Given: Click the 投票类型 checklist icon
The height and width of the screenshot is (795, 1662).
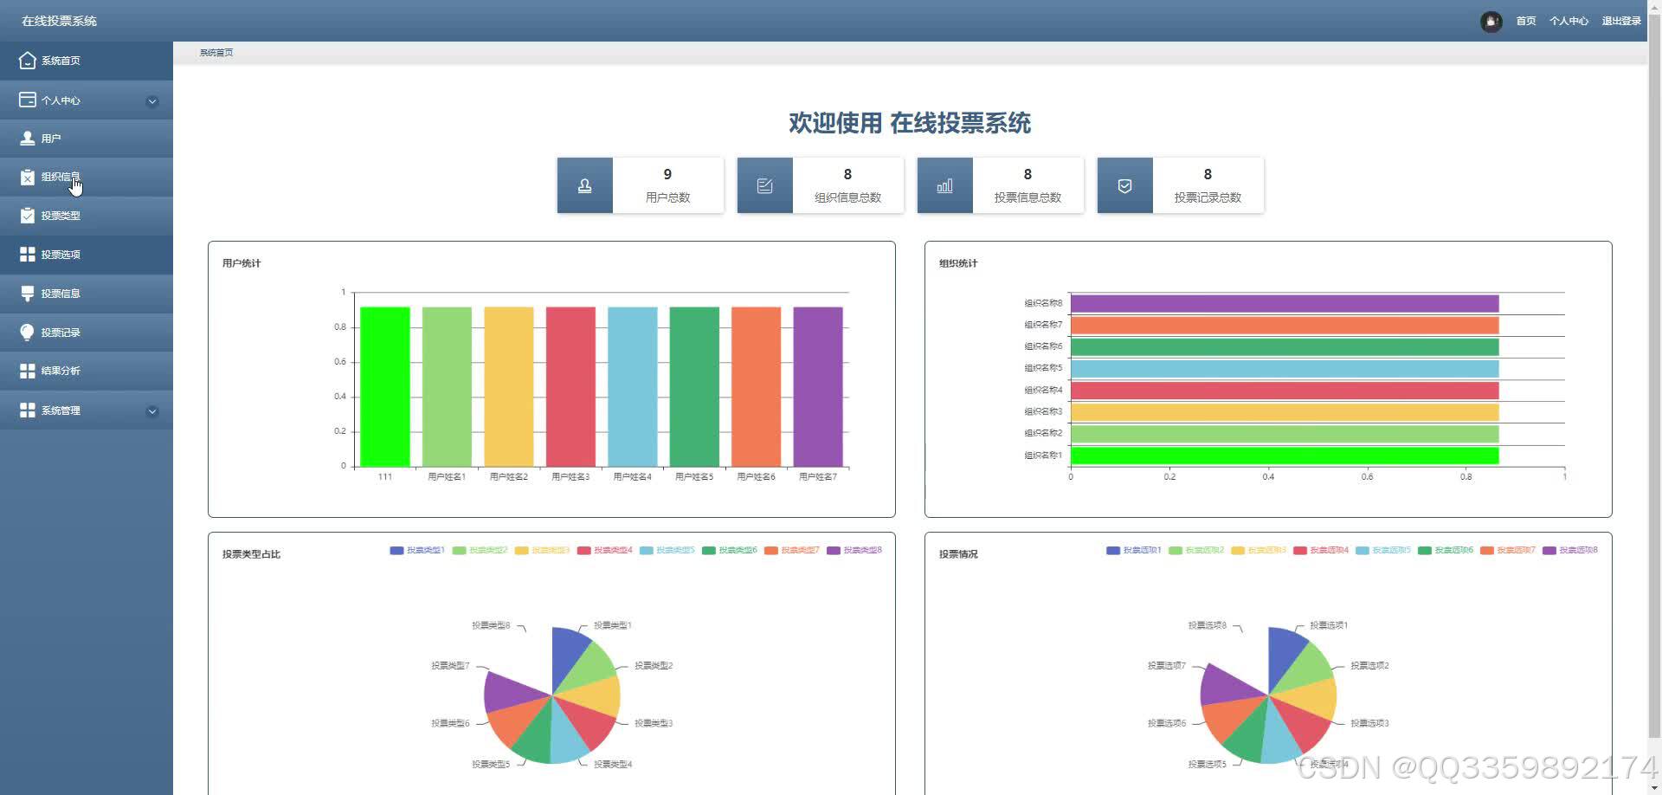Looking at the screenshot, I should (x=28, y=216).
